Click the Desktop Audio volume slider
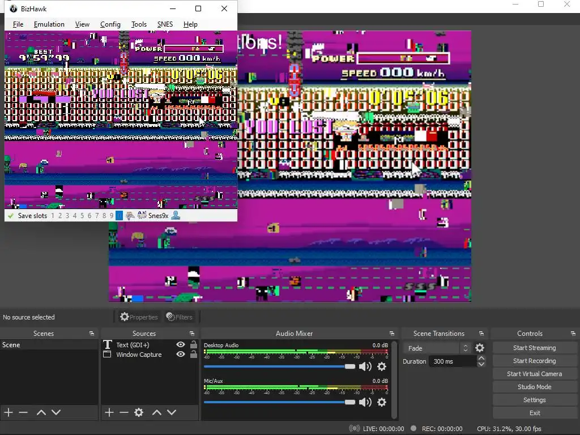Screen dimensions: 580x435 tap(279, 366)
